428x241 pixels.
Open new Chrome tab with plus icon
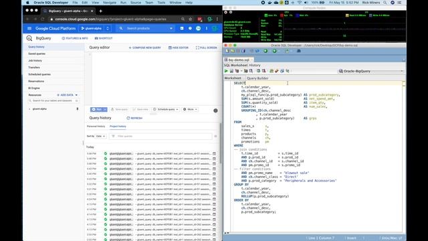pos(100,11)
